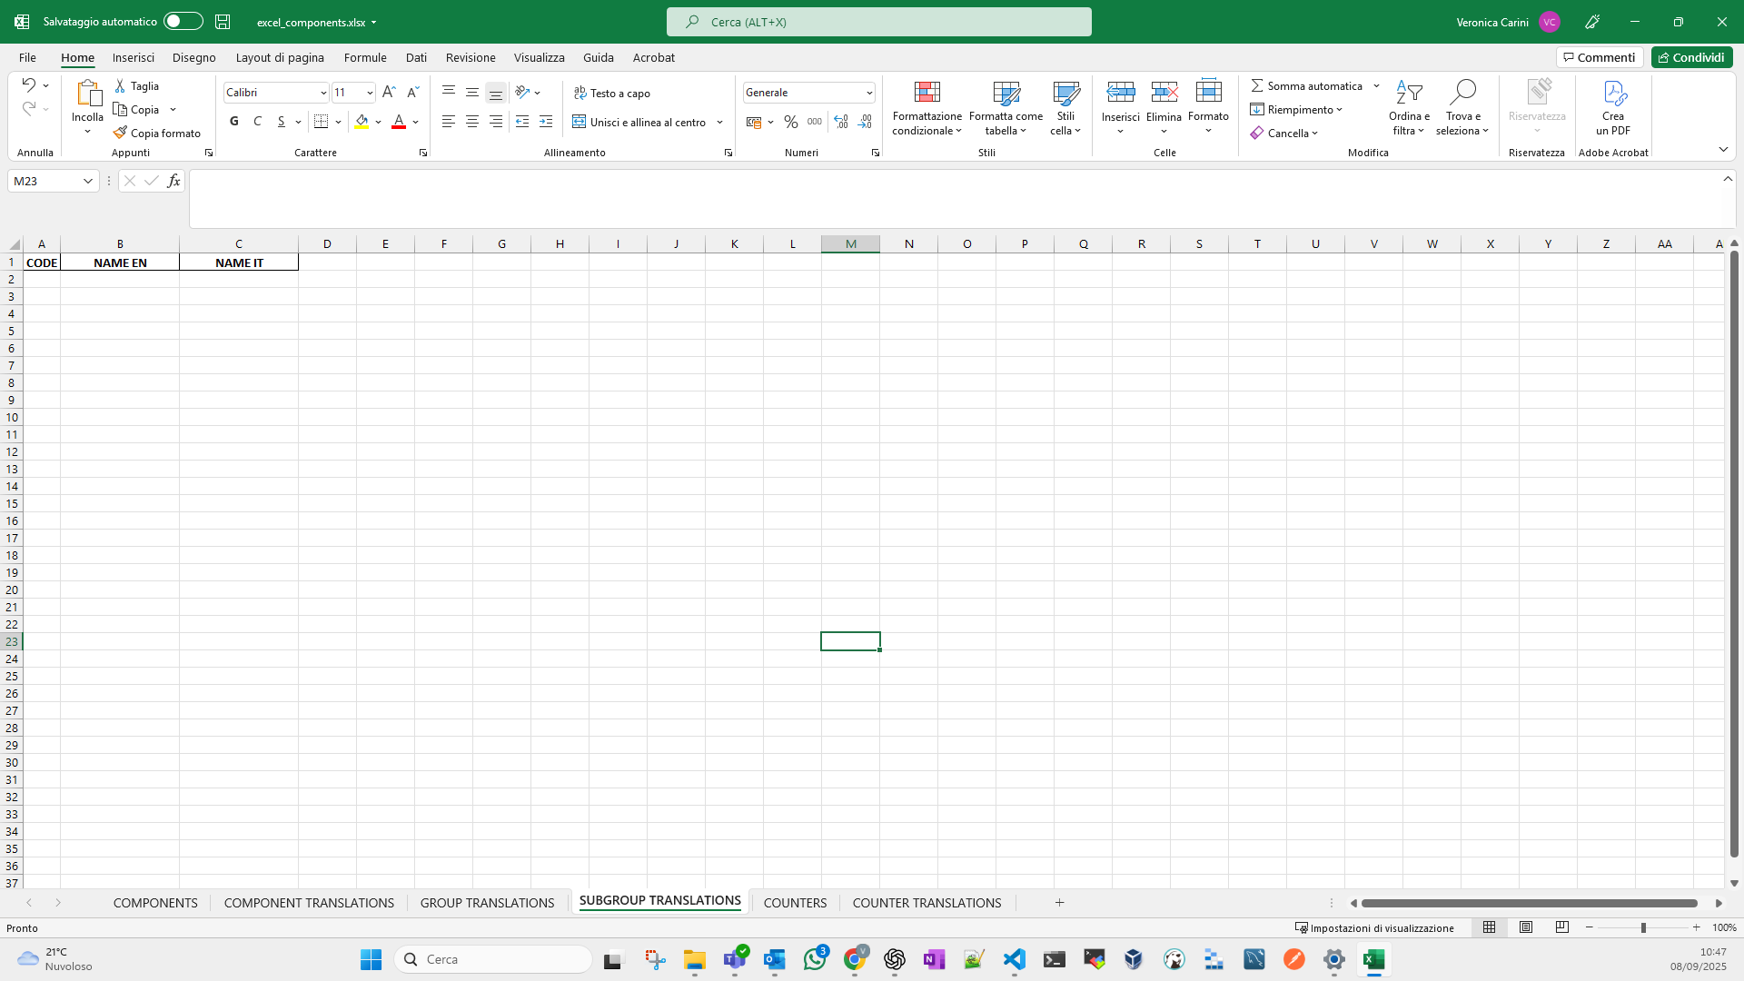Image resolution: width=1744 pixels, height=981 pixels.
Task: Toggle bold formatting G button
Action: pos(234,122)
